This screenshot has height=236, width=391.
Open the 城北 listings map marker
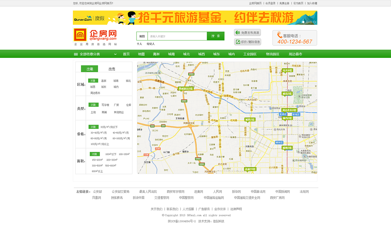point(287,94)
